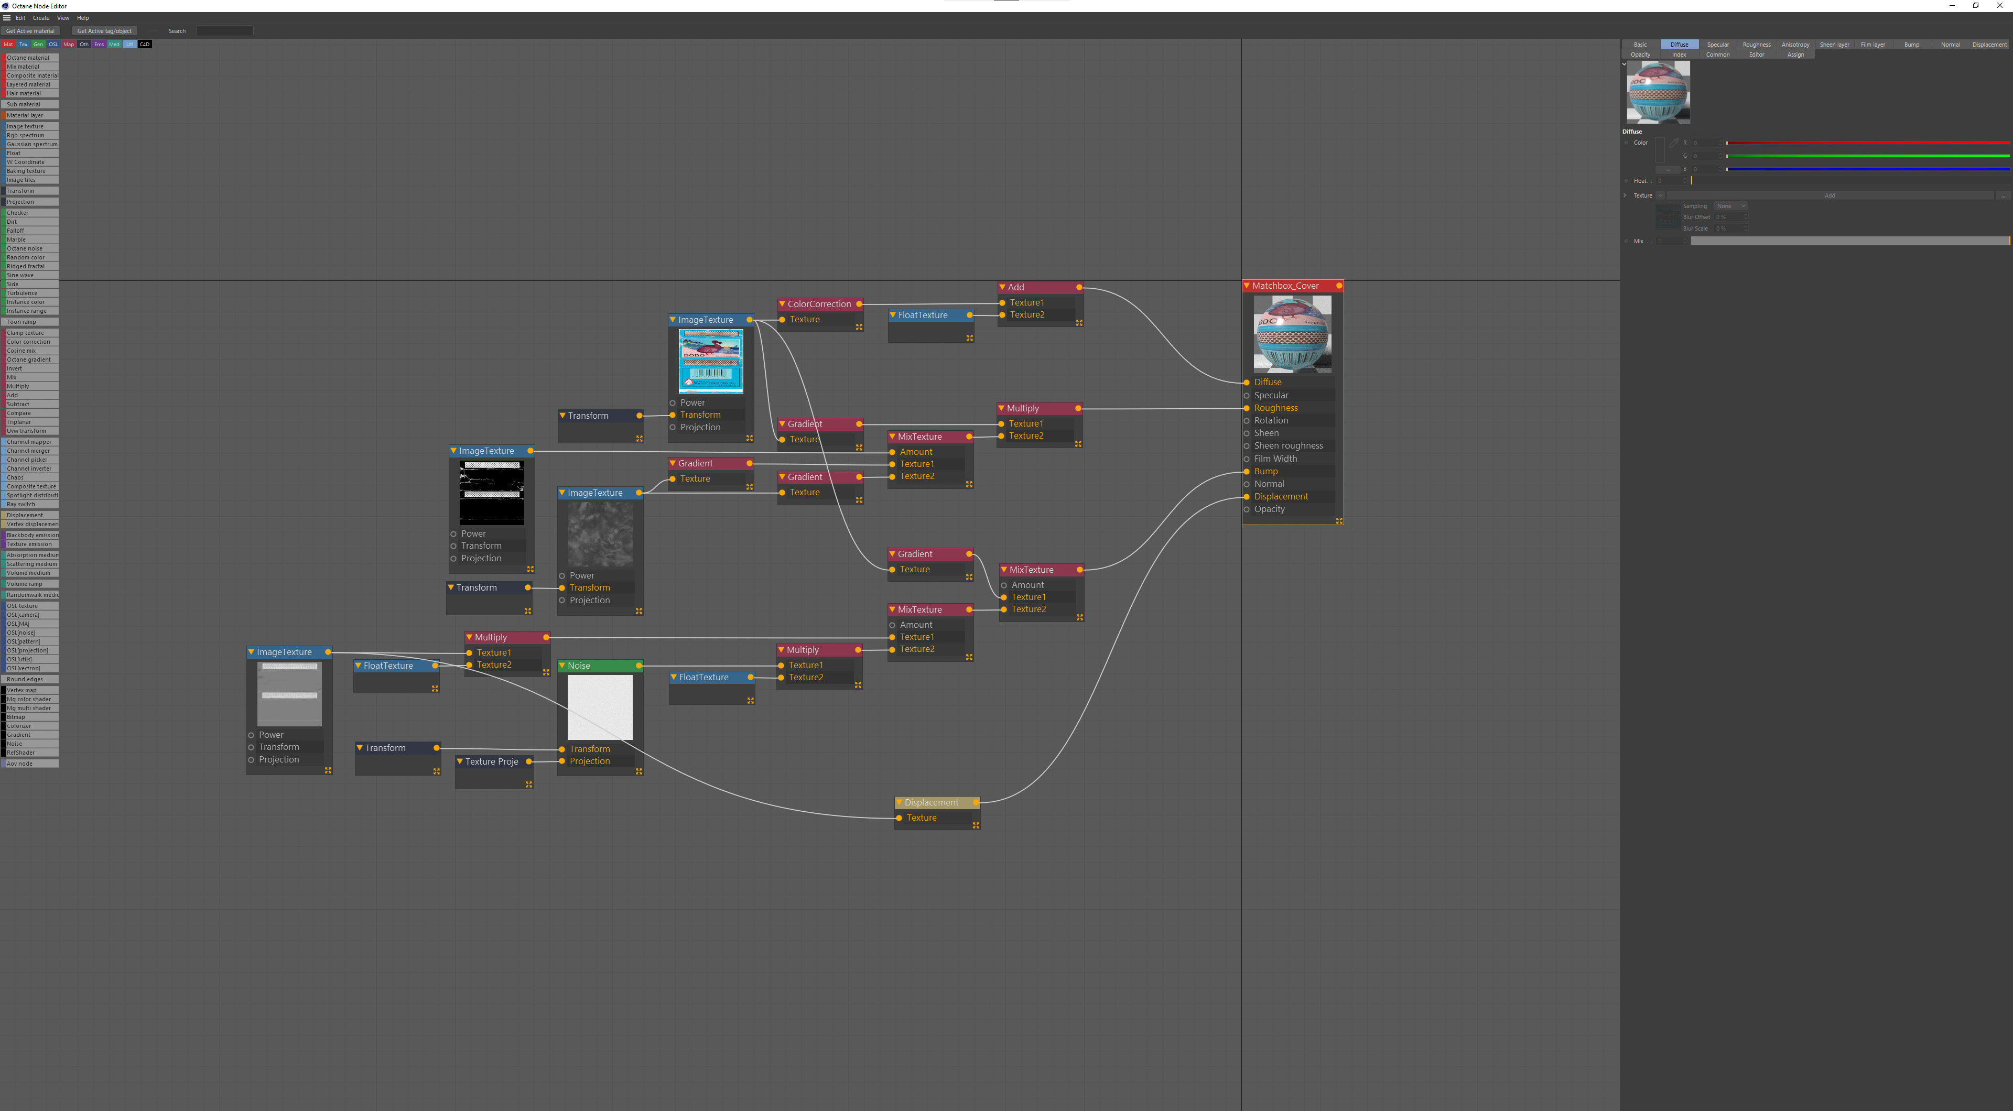Click the output port of Displacement node

[x=976, y=802]
